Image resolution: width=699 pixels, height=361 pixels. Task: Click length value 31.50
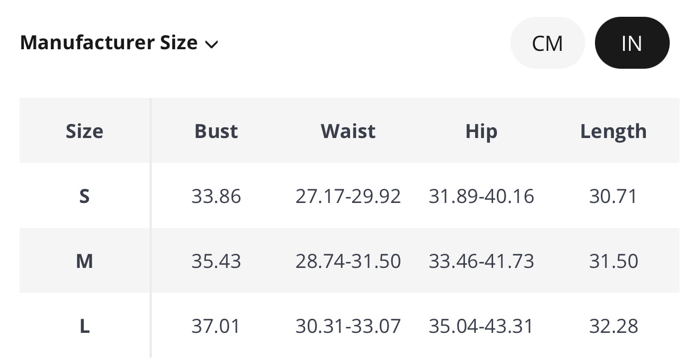[613, 261]
